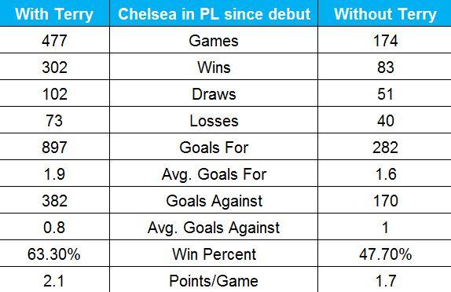Image resolution: width=451 pixels, height=292 pixels.
Task: Click the 'Losses' row label
Action: (214, 121)
